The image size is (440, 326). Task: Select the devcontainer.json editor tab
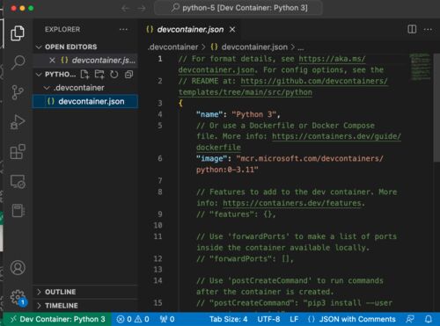point(189,30)
